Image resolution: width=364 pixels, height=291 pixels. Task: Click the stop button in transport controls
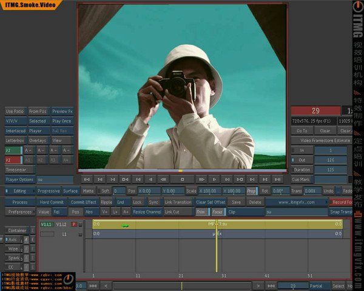tap(181, 179)
